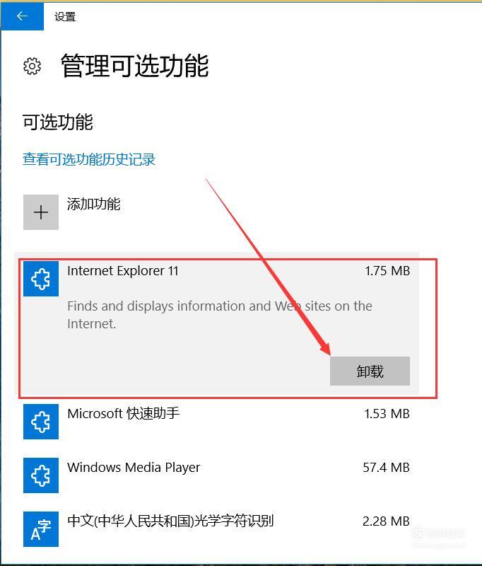Click the 1.75 MB size of Internet Explorer
The width and height of the screenshot is (482, 566).
(x=387, y=271)
